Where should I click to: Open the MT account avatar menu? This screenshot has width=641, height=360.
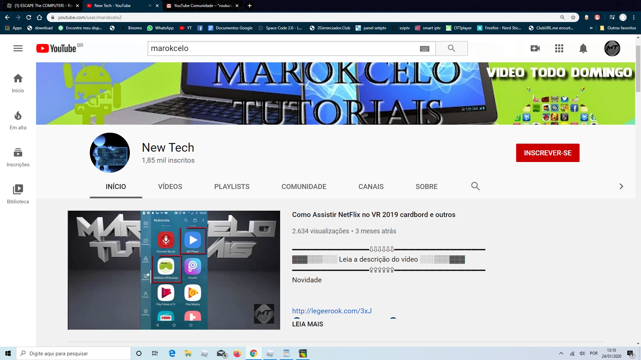tap(612, 48)
